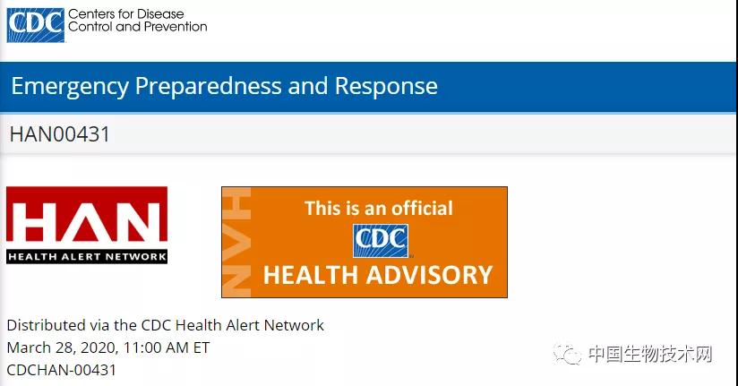Click the WeChat icon in watermark
The height and width of the screenshot is (386, 738).
[567, 355]
